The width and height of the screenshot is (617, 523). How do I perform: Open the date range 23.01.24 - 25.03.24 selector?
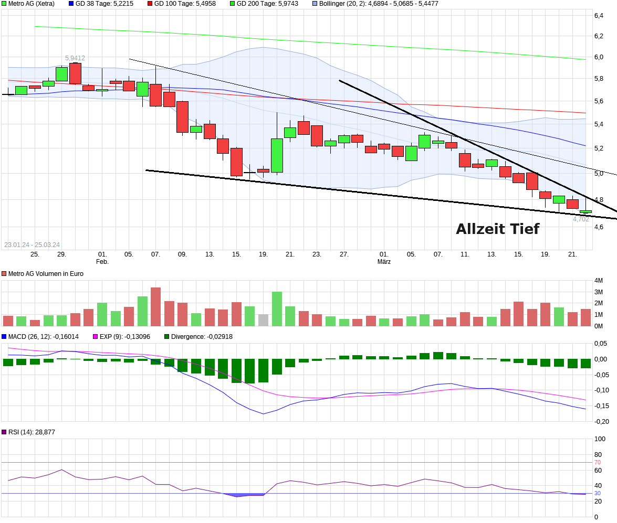[33, 244]
